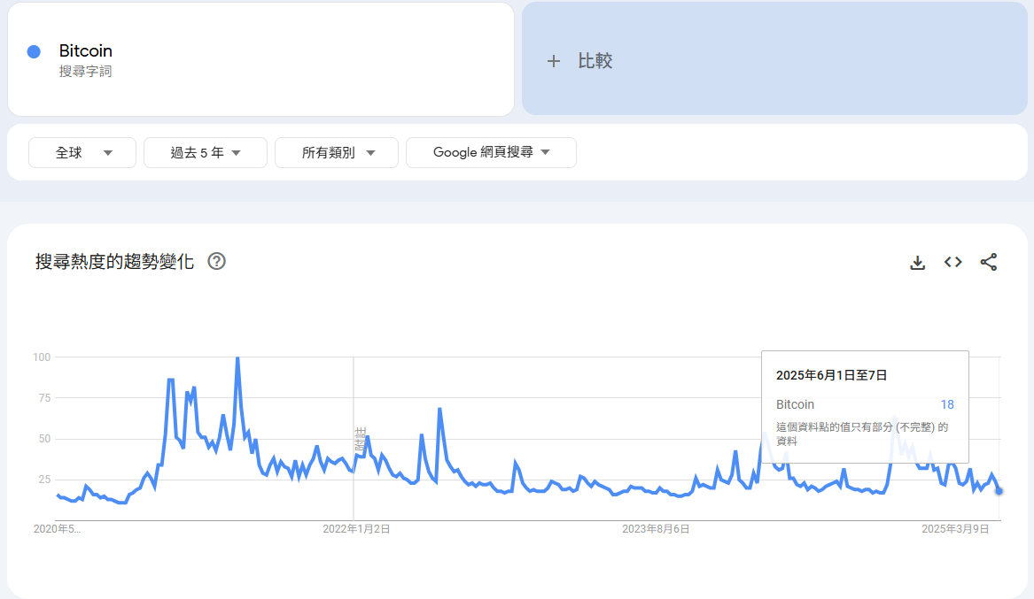Click the incomplete data note in tooltip
The height and width of the screenshot is (599, 1034).
click(x=862, y=434)
